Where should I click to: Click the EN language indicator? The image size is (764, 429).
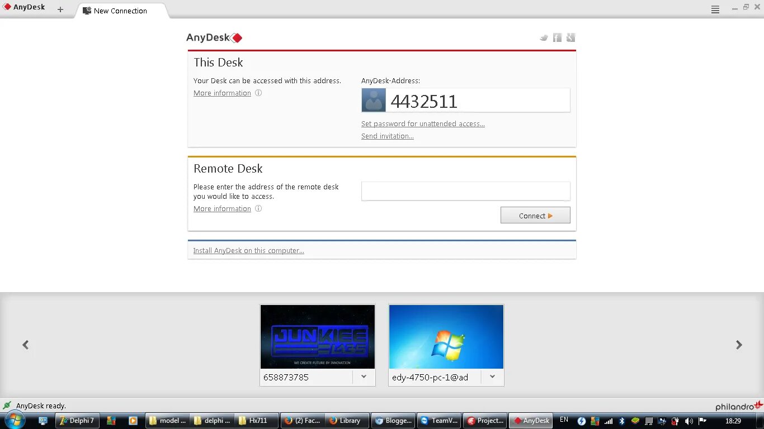coord(564,420)
